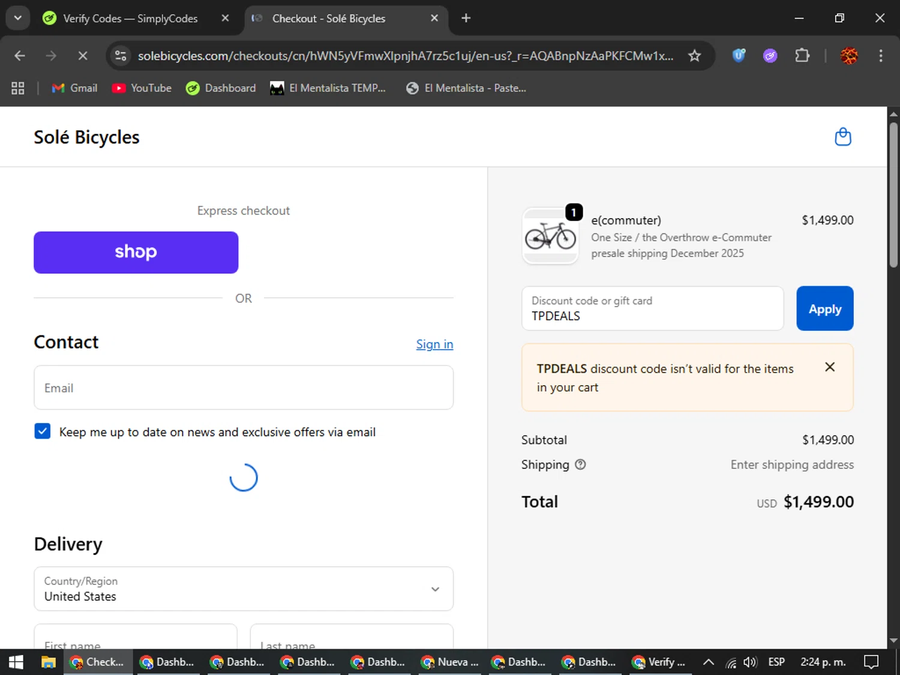This screenshot has width=900, height=675.
Task: Switch to the Verify... Chrome taskbar window
Action: pyautogui.click(x=659, y=662)
